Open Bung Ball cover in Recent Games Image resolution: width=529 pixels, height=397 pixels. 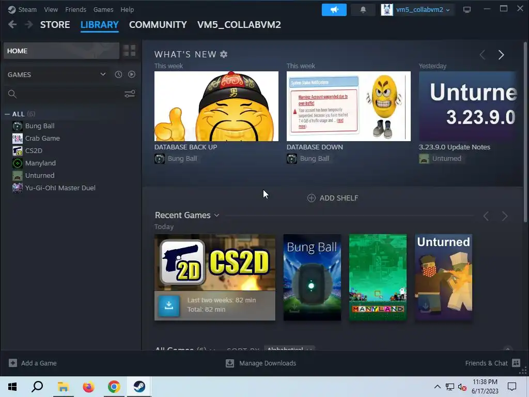312,277
